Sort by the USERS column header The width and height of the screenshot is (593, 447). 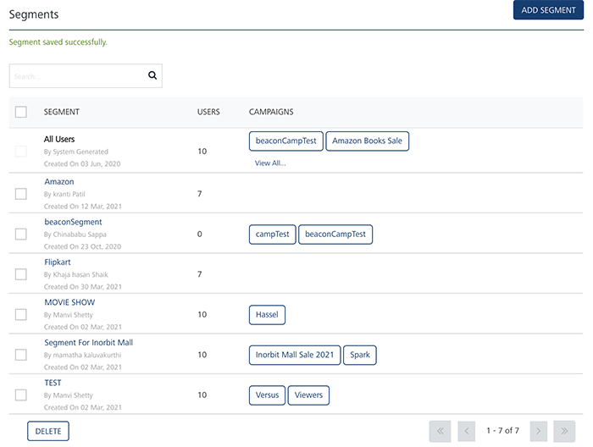coord(208,112)
